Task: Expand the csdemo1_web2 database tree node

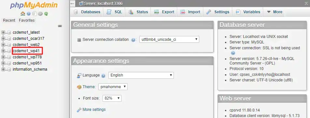Action: 3,45
